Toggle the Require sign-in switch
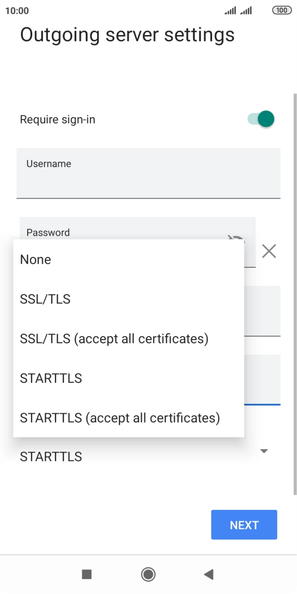 [x=261, y=119]
